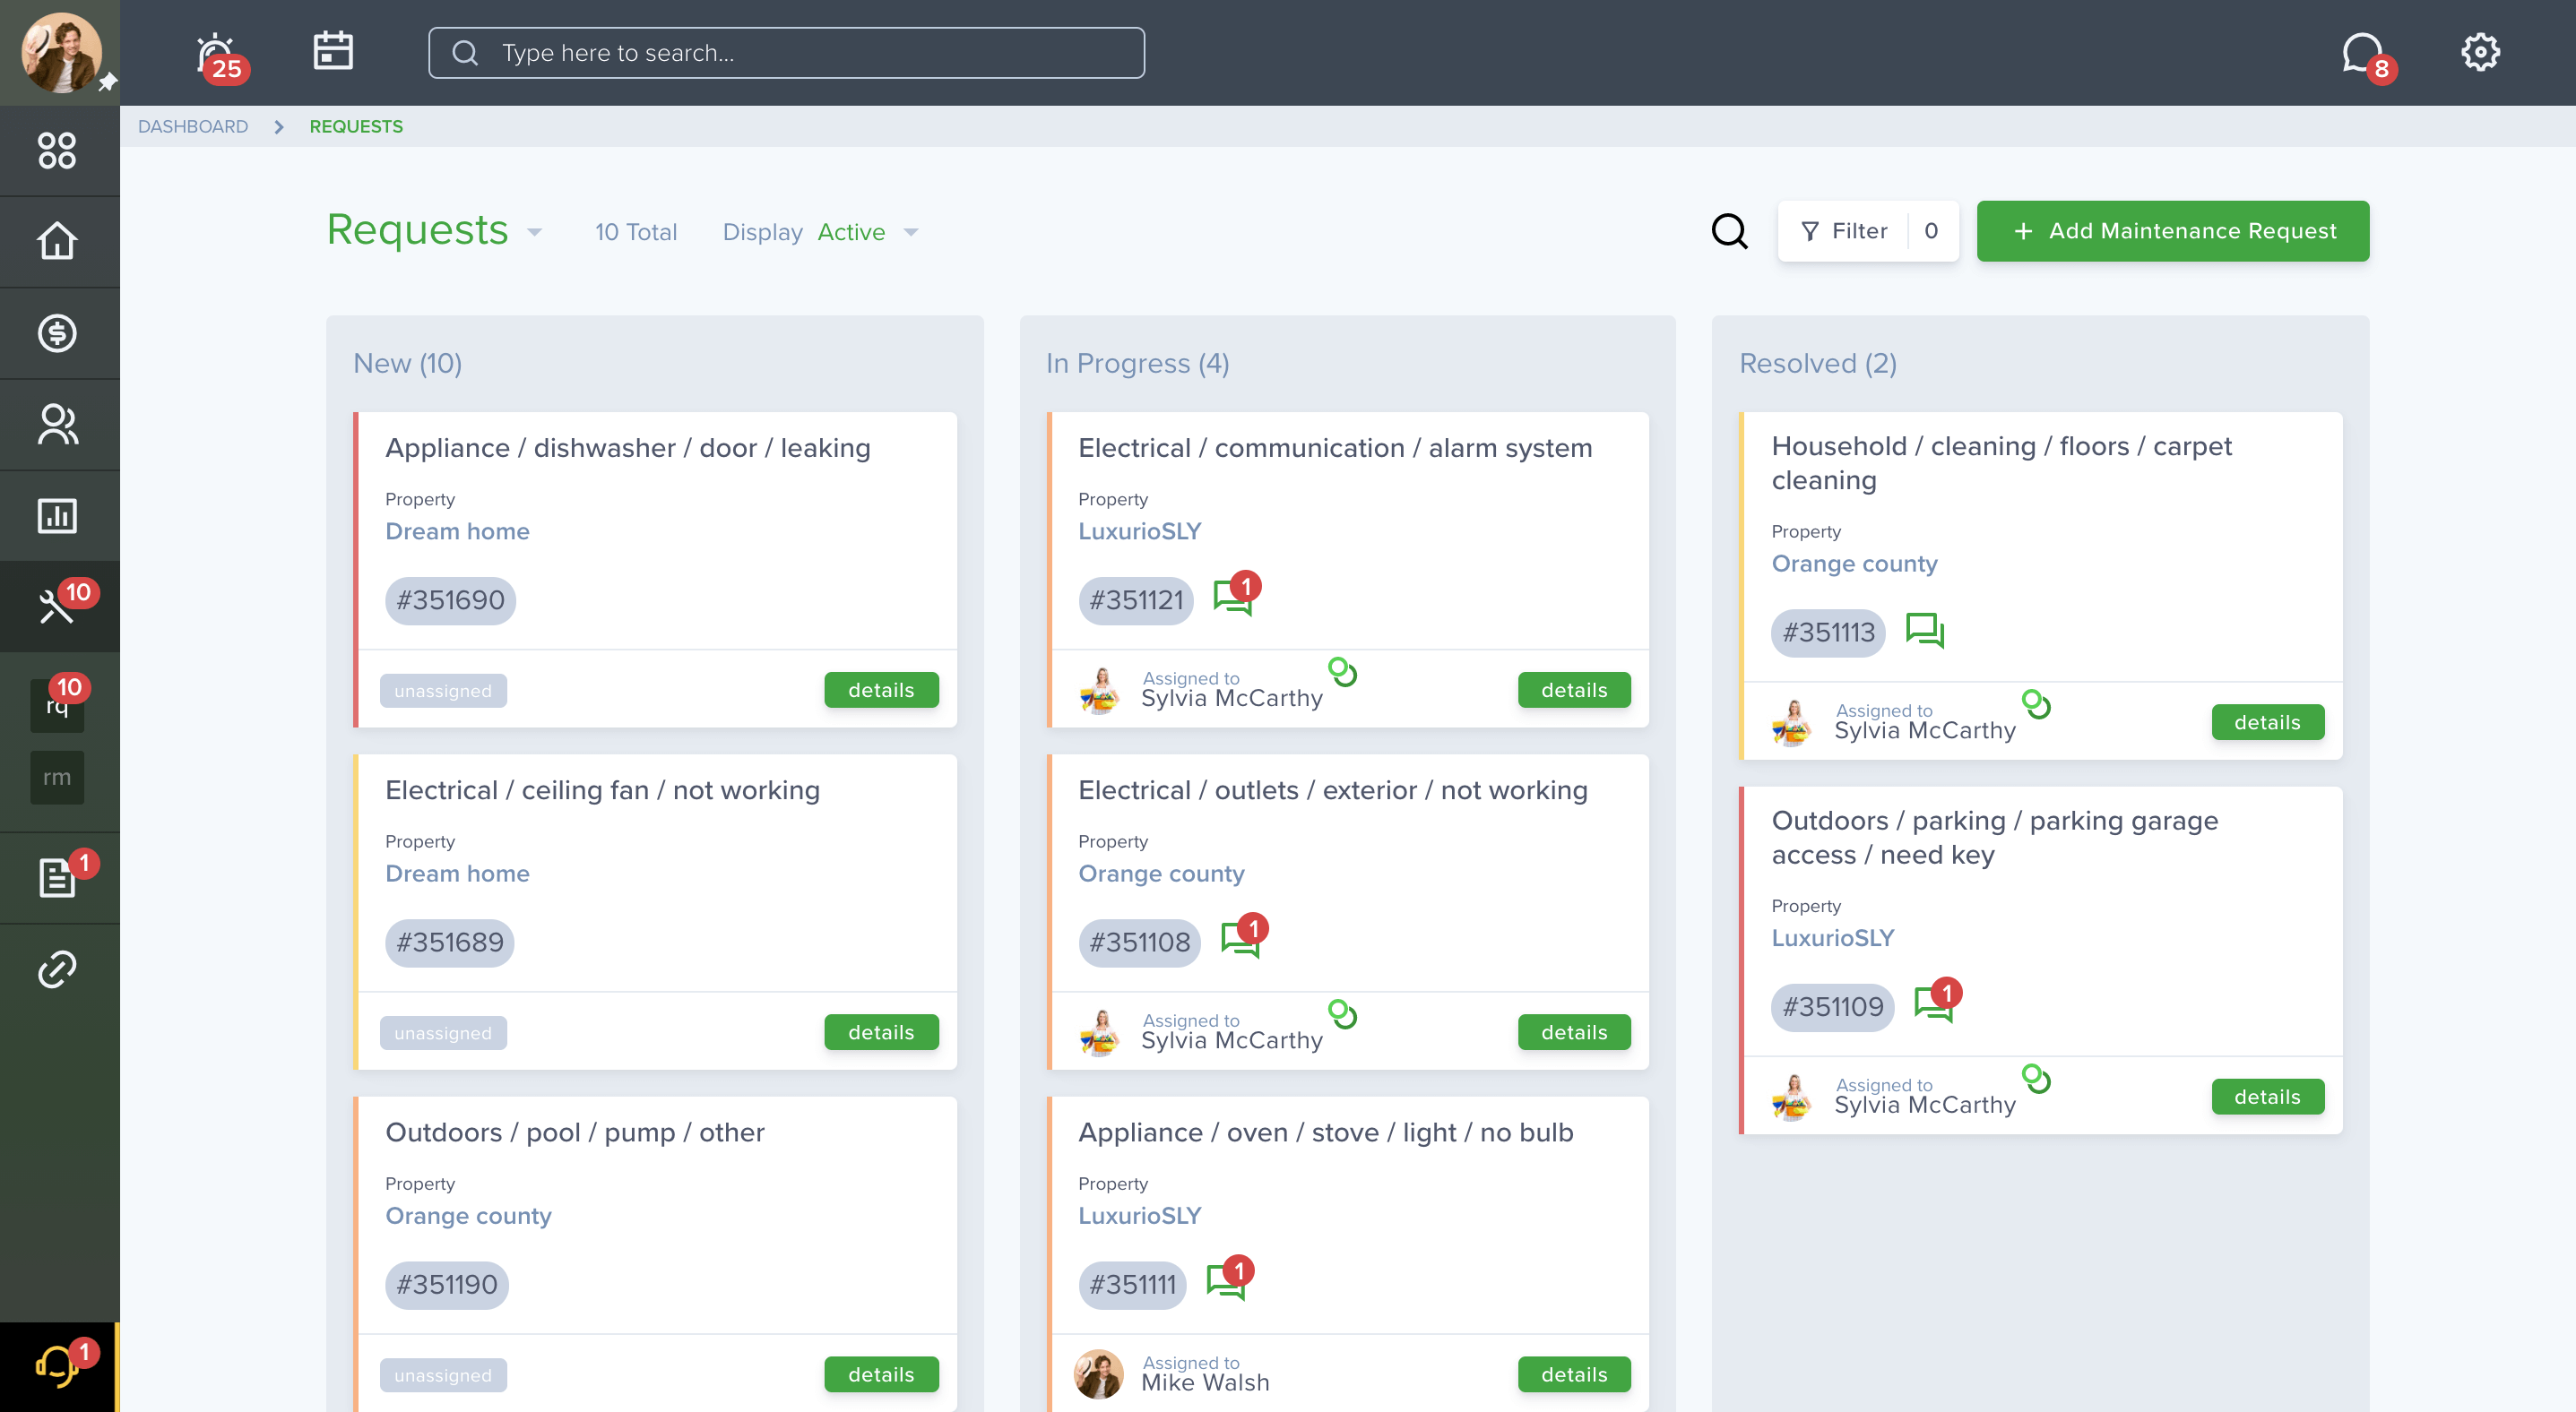
Task: Click request number tag #351690
Action: tap(450, 600)
